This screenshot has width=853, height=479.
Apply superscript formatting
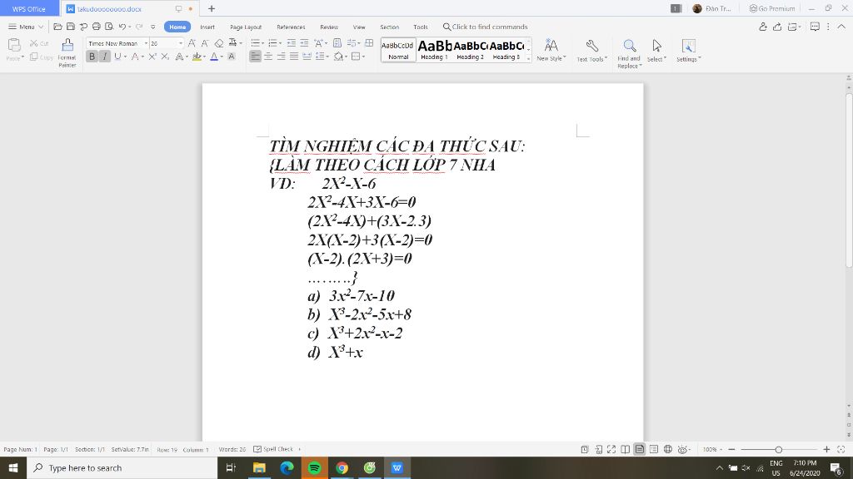point(152,57)
